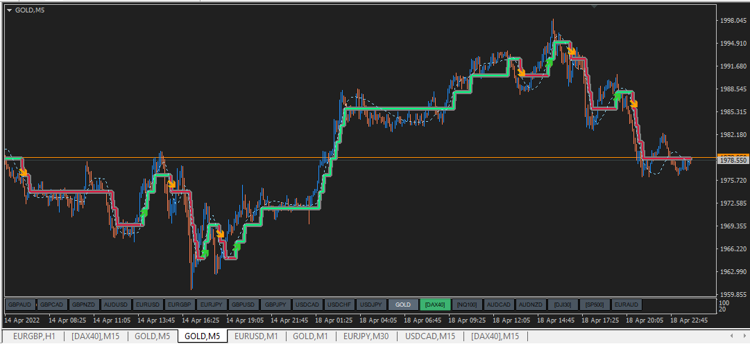The image size is (750, 344).
Task: Click the 14 Apr 19:05 time label
Action: coord(246,320)
